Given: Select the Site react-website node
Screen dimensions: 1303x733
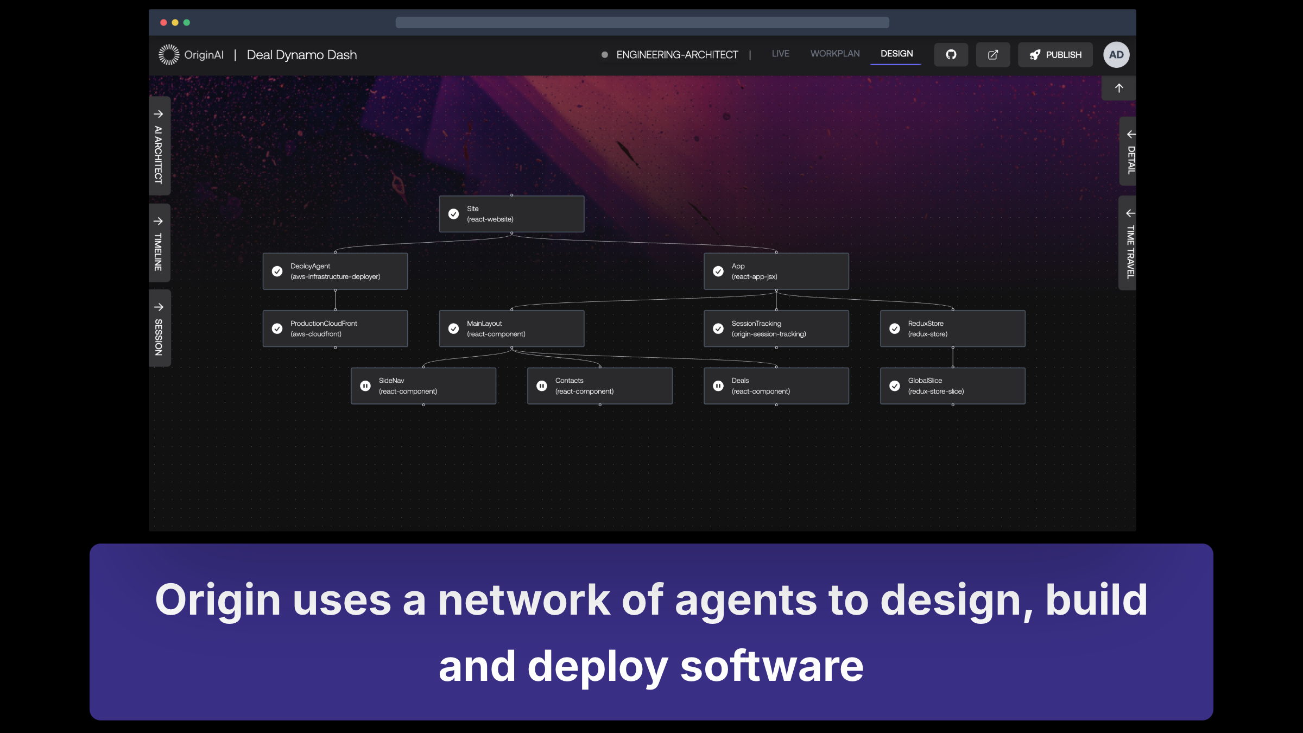Looking at the screenshot, I should 511,214.
